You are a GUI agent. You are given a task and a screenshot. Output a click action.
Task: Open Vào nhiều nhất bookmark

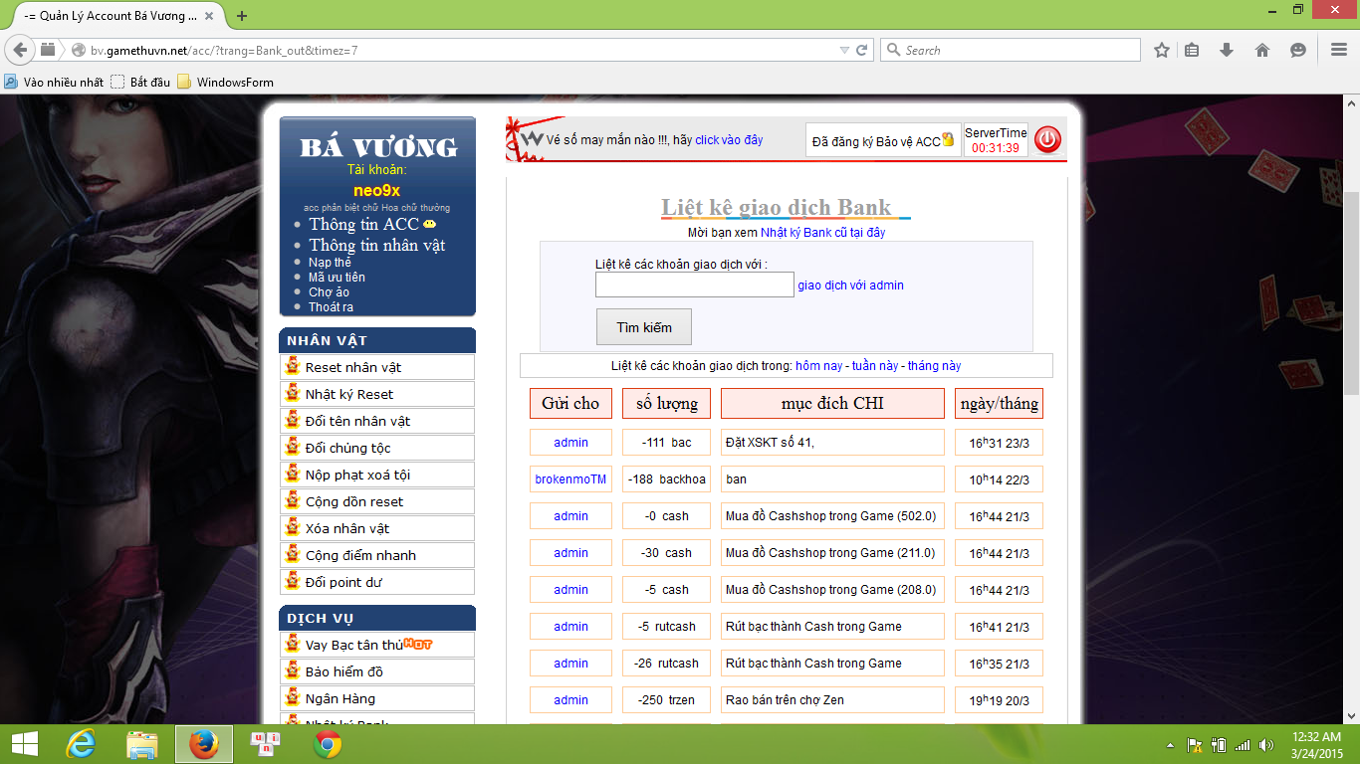(x=55, y=82)
